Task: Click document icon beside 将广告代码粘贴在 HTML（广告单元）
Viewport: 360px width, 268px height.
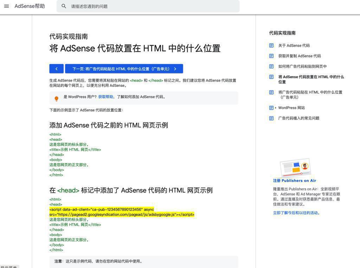Action: tap(271, 92)
